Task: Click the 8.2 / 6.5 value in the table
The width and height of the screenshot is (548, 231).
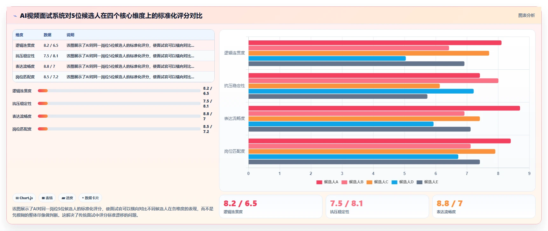Action: pyautogui.click(x=51, y=45)
